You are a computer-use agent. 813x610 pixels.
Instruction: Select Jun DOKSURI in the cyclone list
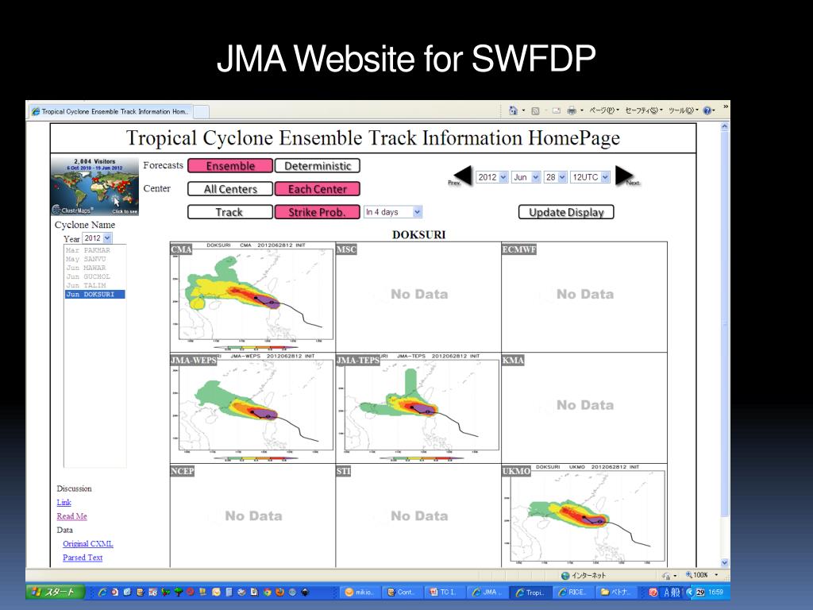click(95, 294)
